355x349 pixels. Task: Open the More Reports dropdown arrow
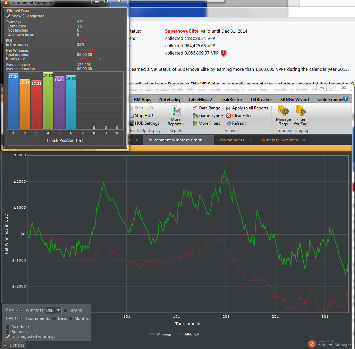[184, 124]
